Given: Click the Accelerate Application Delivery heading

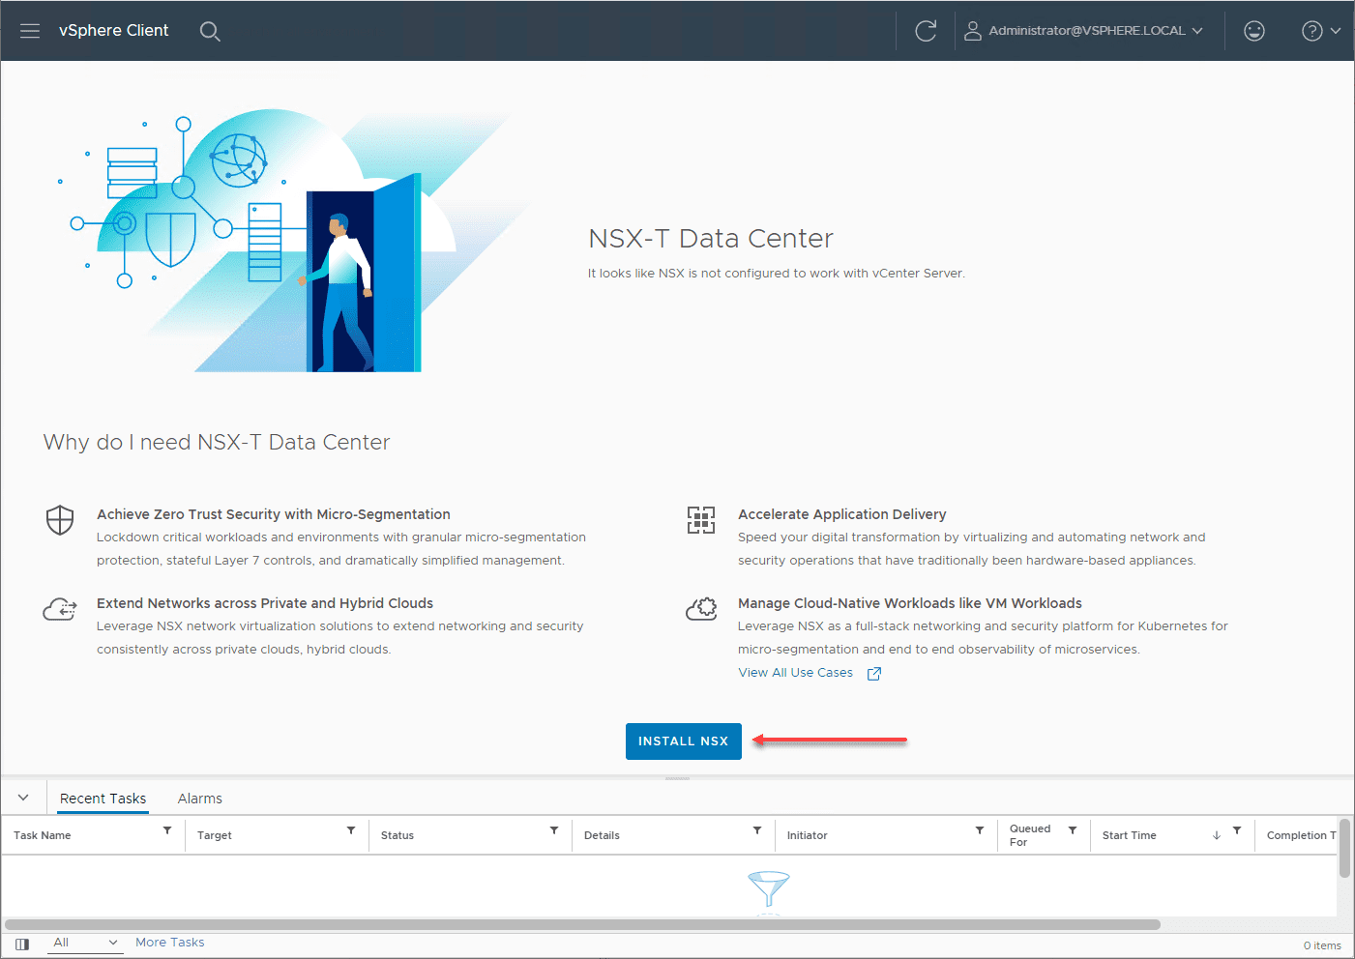Looking at the screenshot, I should point(842,514).
